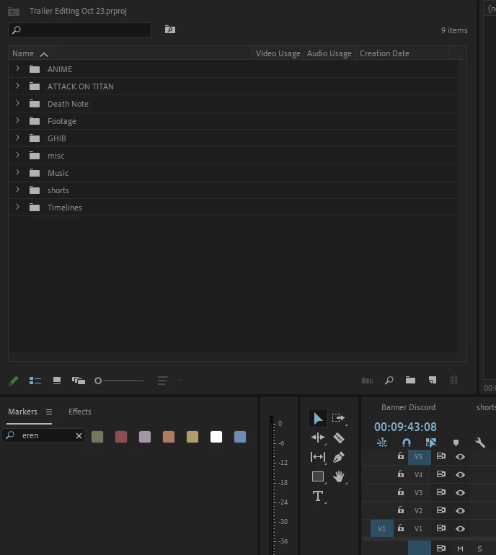Switch Project panel to Icon View
The height and width of the screenshot is (555, 496).
(57, 381)
